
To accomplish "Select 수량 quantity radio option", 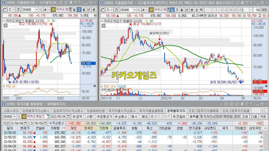I will point(84,117).
